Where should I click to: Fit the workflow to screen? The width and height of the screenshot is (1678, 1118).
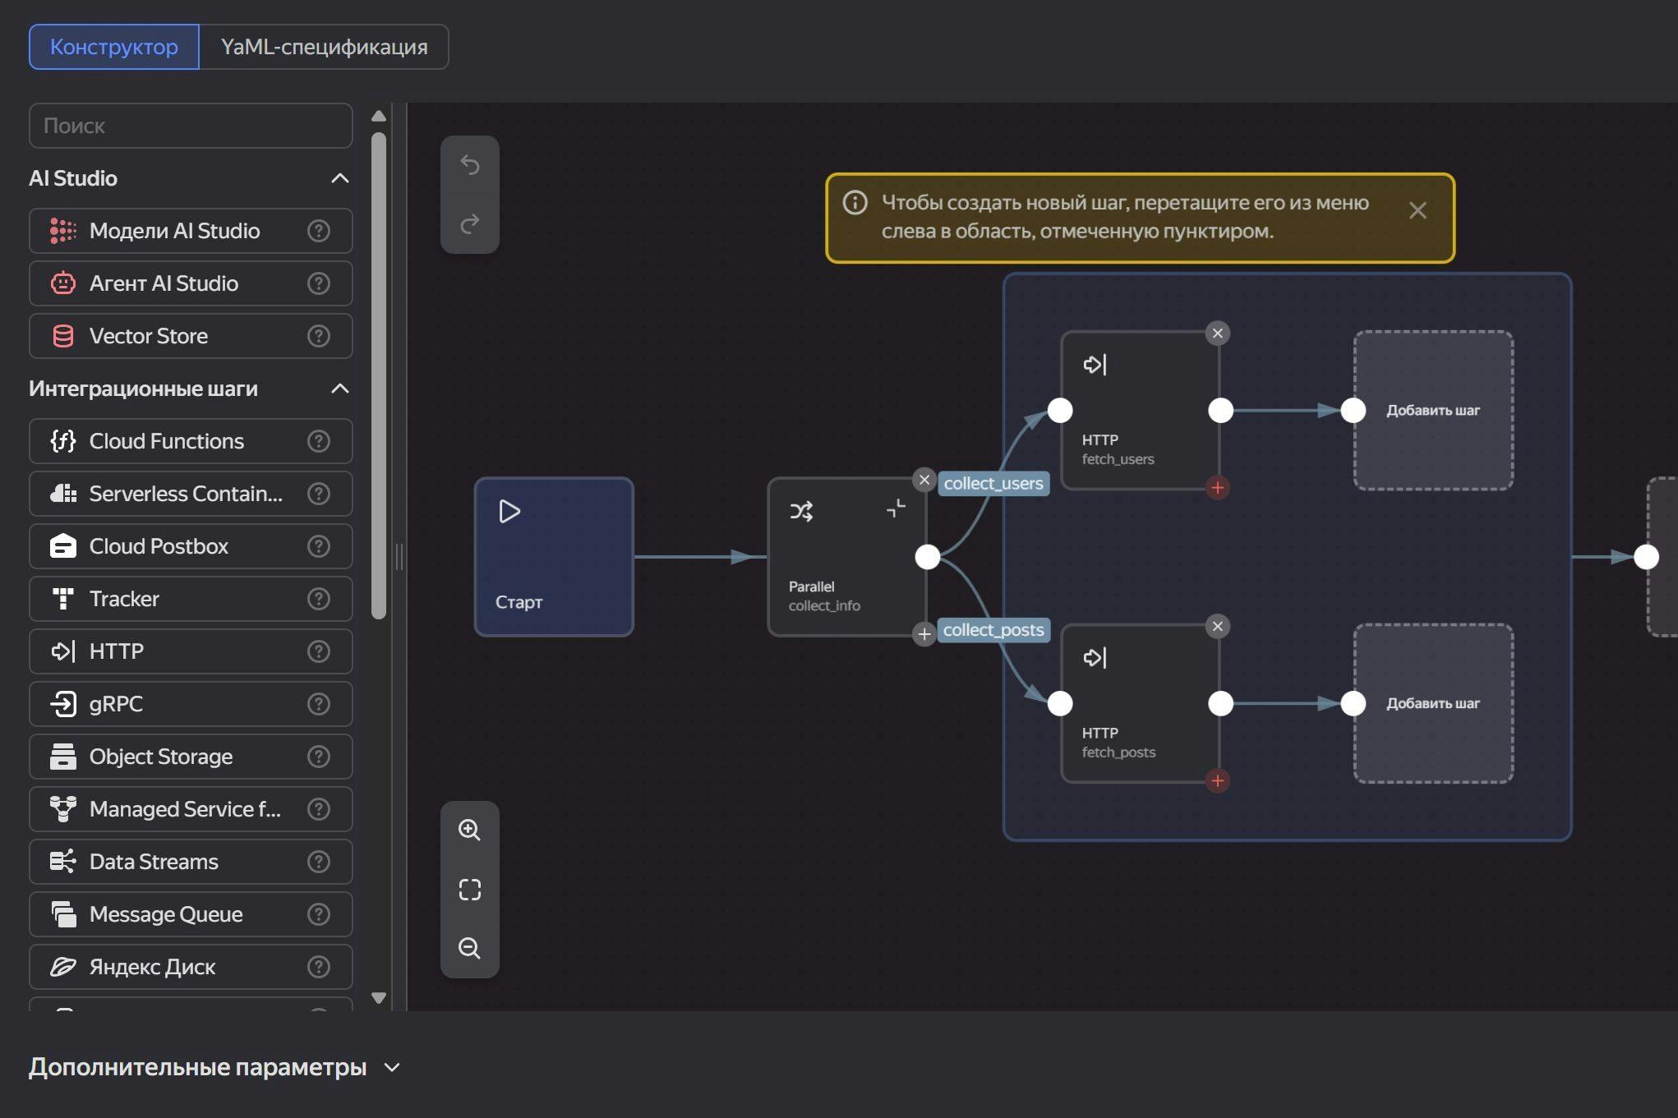[x=469, y=890]
